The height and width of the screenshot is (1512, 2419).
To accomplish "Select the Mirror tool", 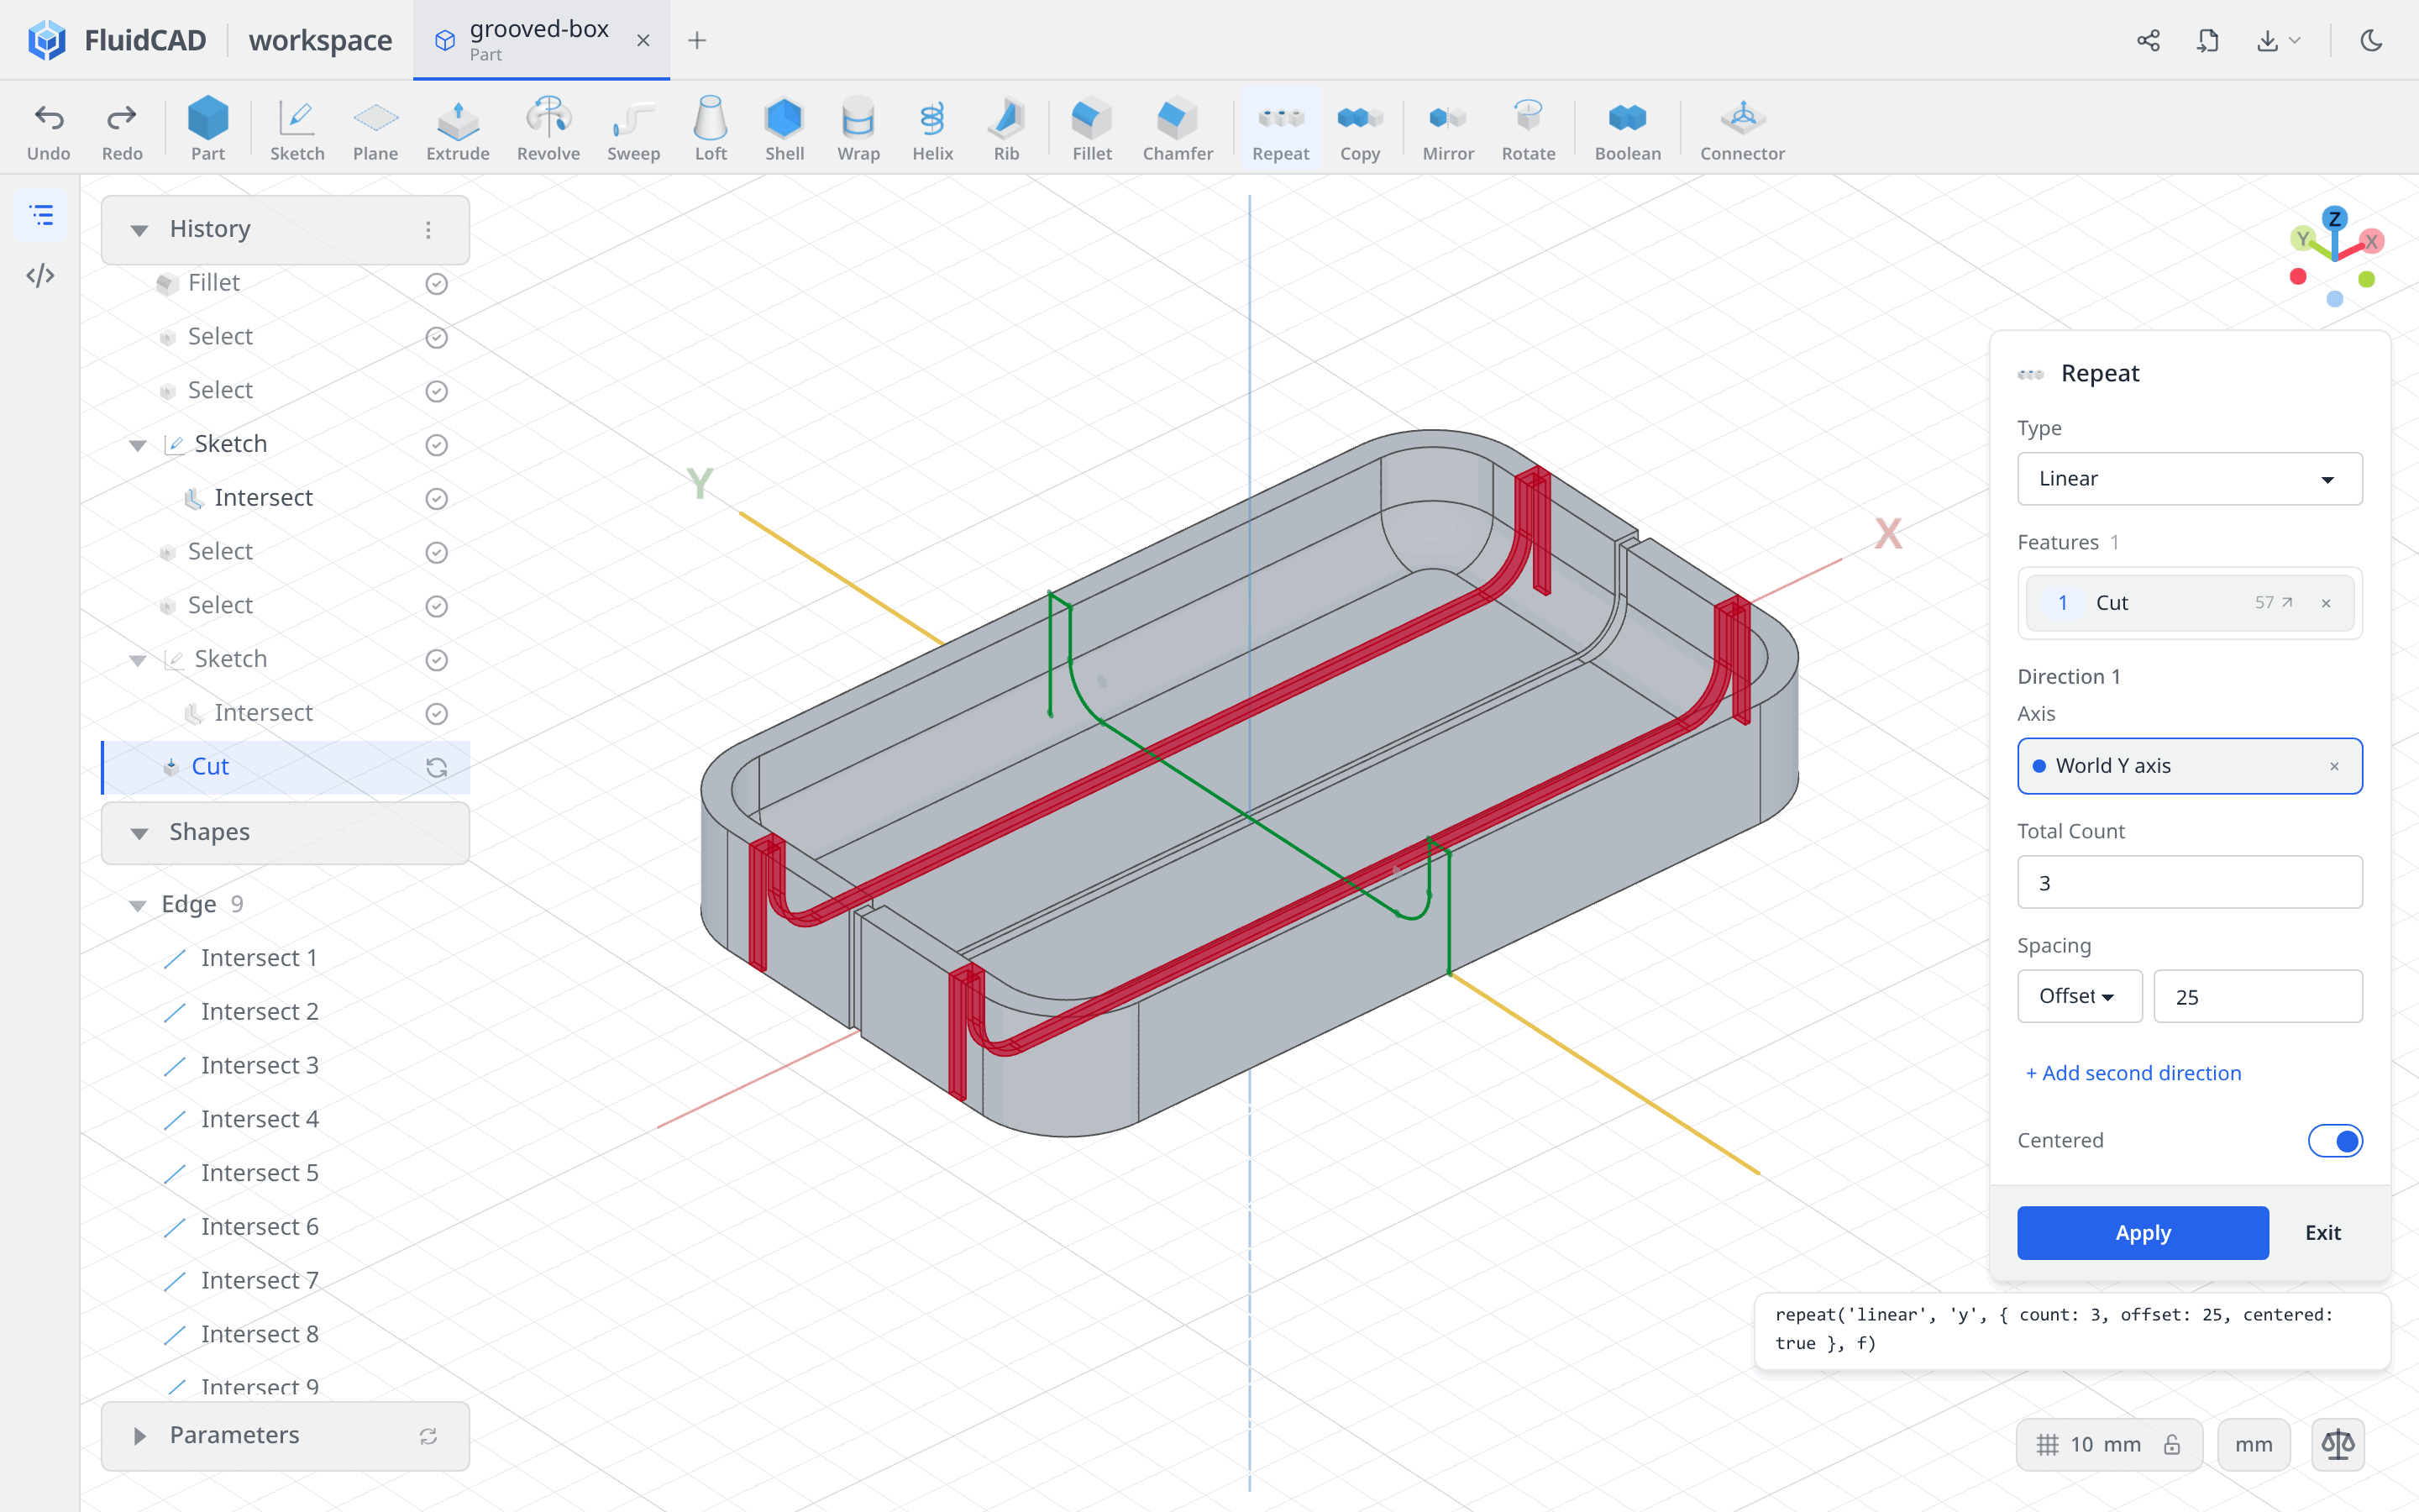I will [x=1448, y=130].
